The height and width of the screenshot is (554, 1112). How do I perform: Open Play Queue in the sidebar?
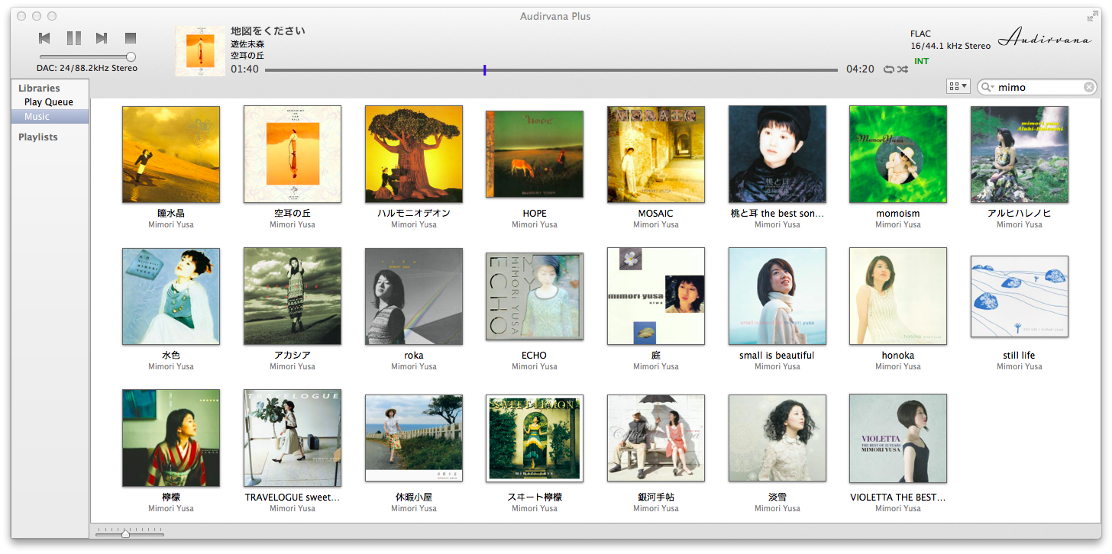[x=49, y=102]
